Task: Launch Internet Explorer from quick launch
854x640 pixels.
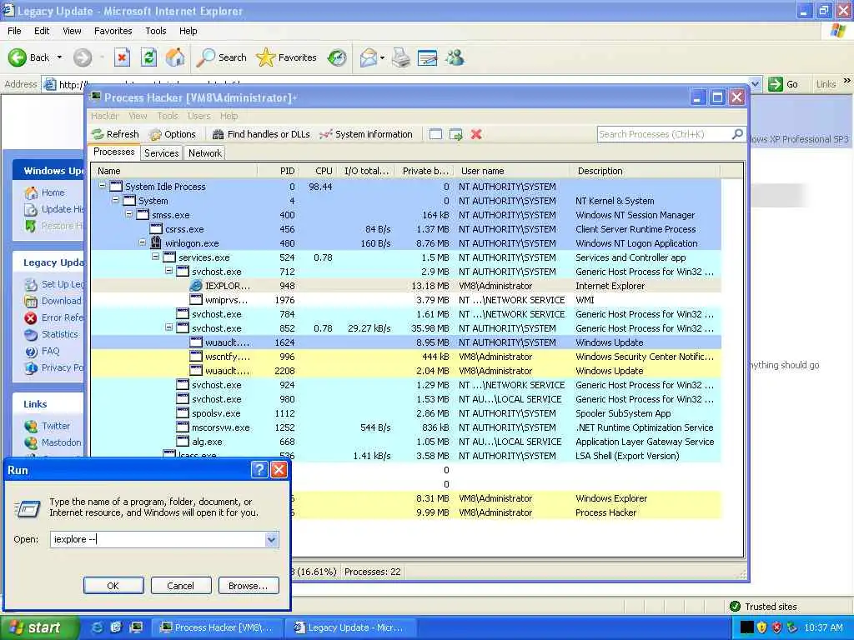Action: (x=97, y=627)
